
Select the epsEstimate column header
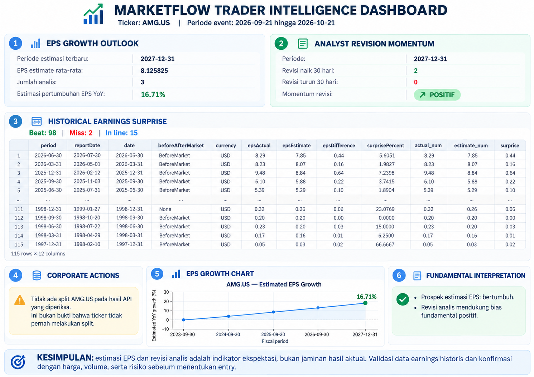(297, 145)
